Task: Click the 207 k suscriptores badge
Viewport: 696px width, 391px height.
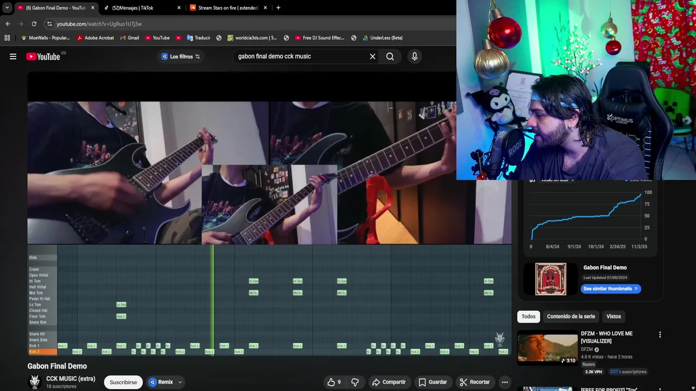Action: tap(628, 372)
